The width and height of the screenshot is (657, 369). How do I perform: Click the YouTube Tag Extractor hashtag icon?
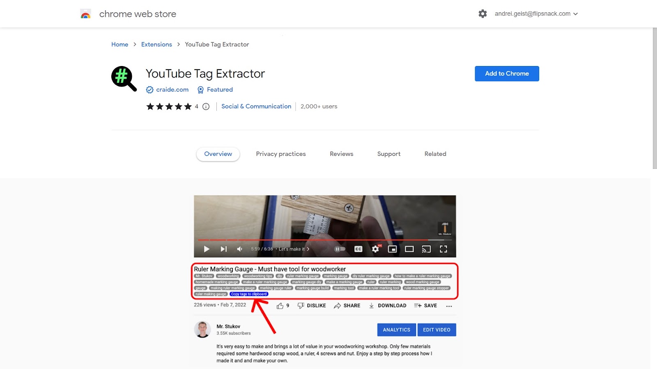[x=124, y=79]
